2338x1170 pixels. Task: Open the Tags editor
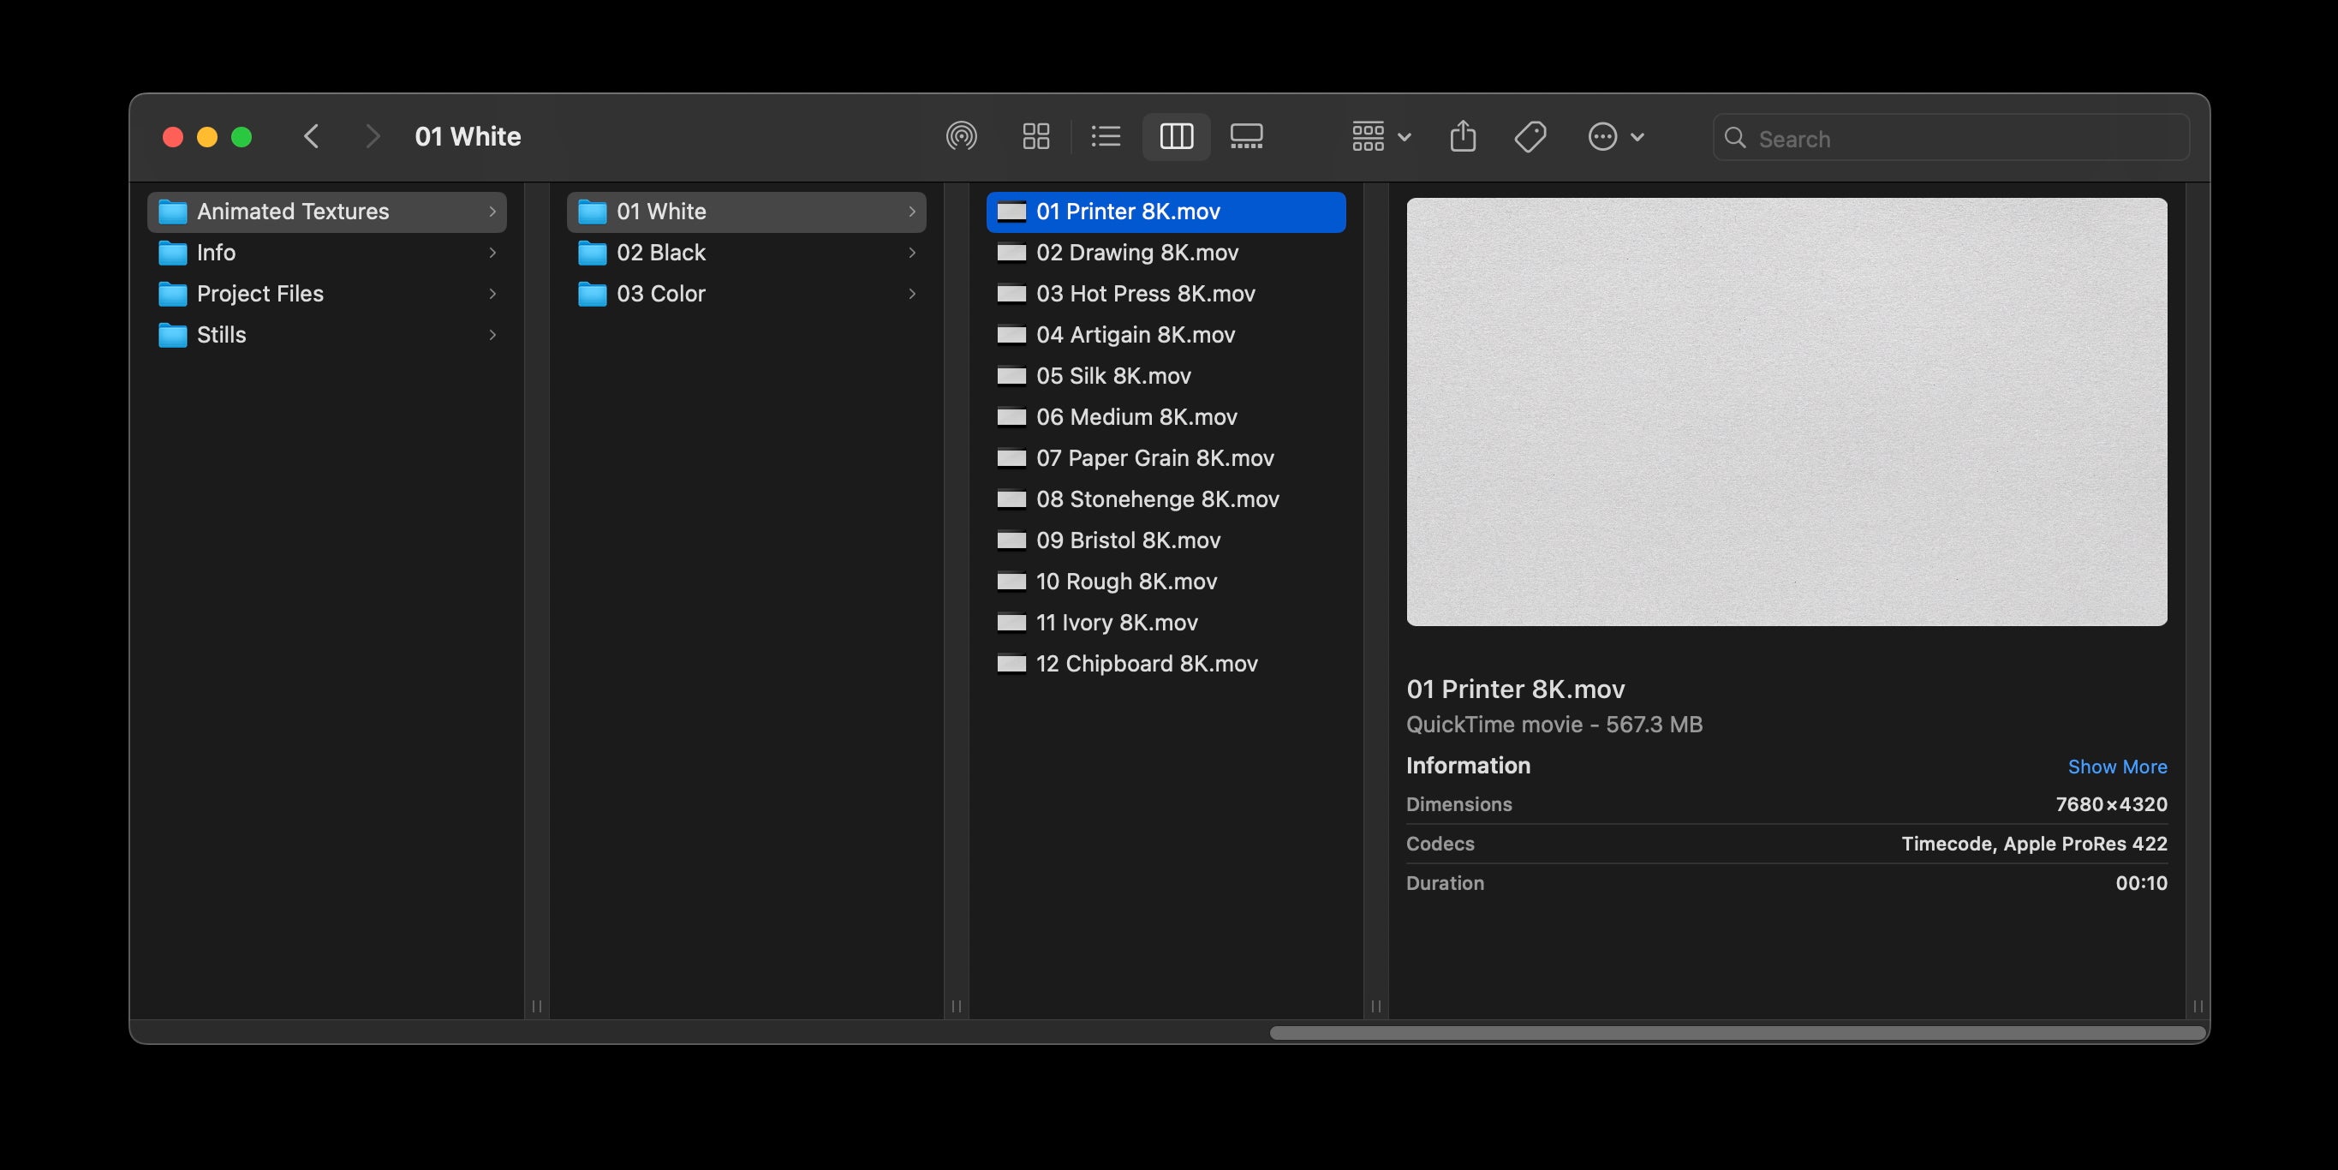click(x=1530, y=136)
